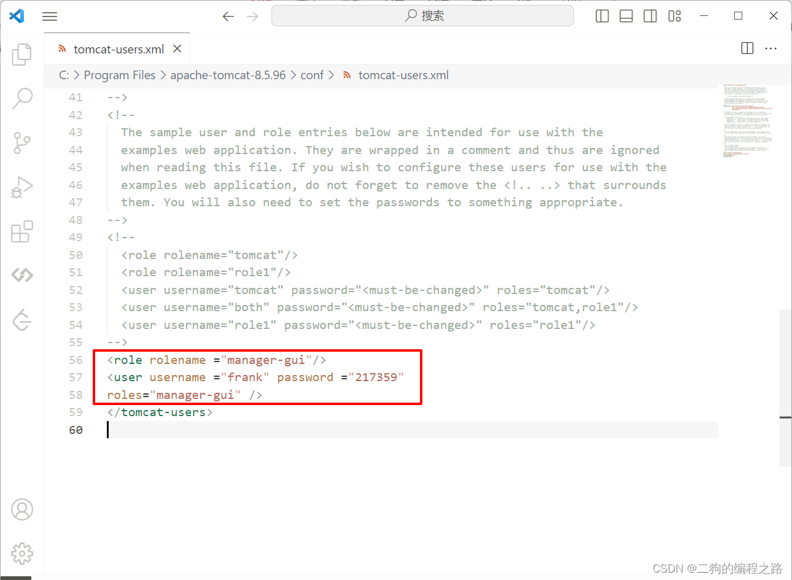Click roles="manager-gui" on line 58
This screenshot has height=580, width=792.
(174, 395)
